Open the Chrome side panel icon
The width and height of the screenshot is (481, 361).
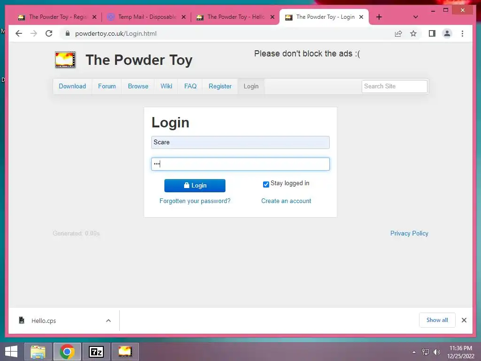point(432,33)
